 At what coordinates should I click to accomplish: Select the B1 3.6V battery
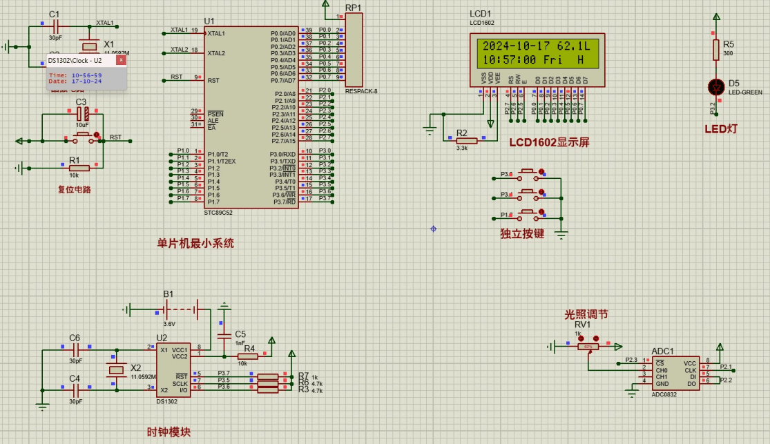[x=181, y=309]
